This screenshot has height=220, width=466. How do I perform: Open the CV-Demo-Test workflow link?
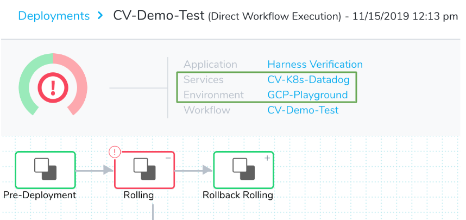coord(303,110)
